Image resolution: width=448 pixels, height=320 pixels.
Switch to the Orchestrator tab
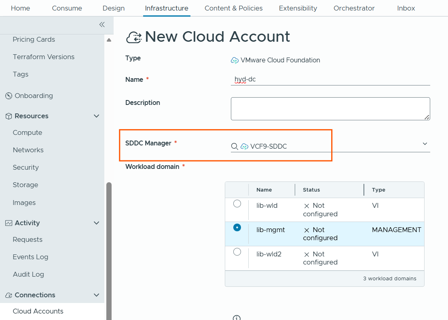[354, 8]
